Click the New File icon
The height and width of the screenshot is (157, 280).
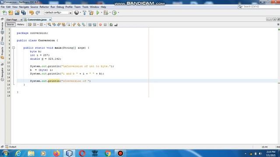(x=5, y=13)
